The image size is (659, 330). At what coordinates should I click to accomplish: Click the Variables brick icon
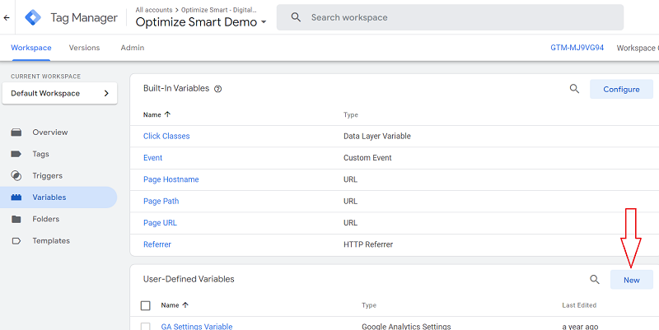(x=16, y=198)
